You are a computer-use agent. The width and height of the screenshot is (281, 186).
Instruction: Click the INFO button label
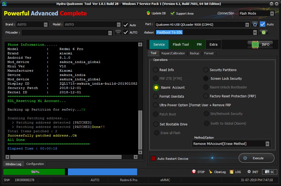[x=265, y=44]
